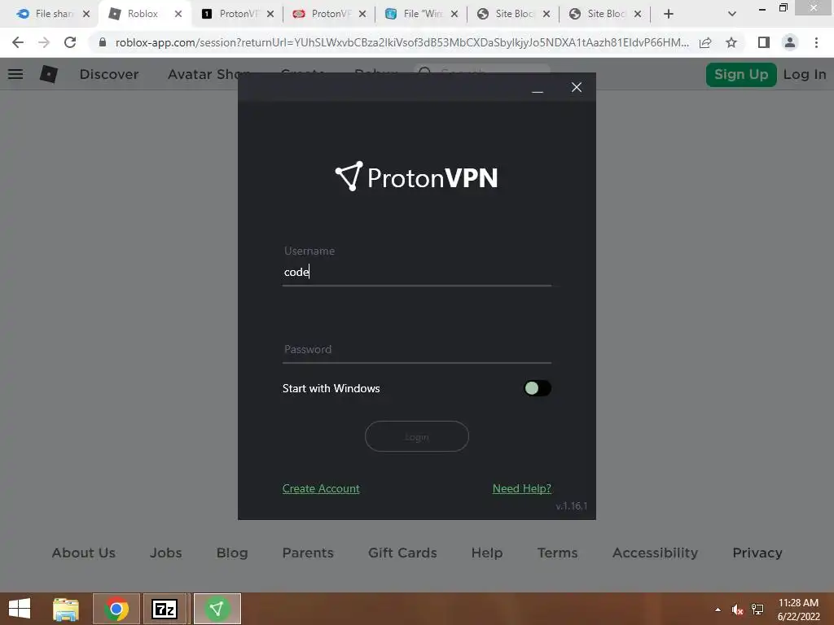Focus the Password field
Image resolution: width=834 pixels, height=625 pixels.
pyautogui.click(x=416, y=350)
